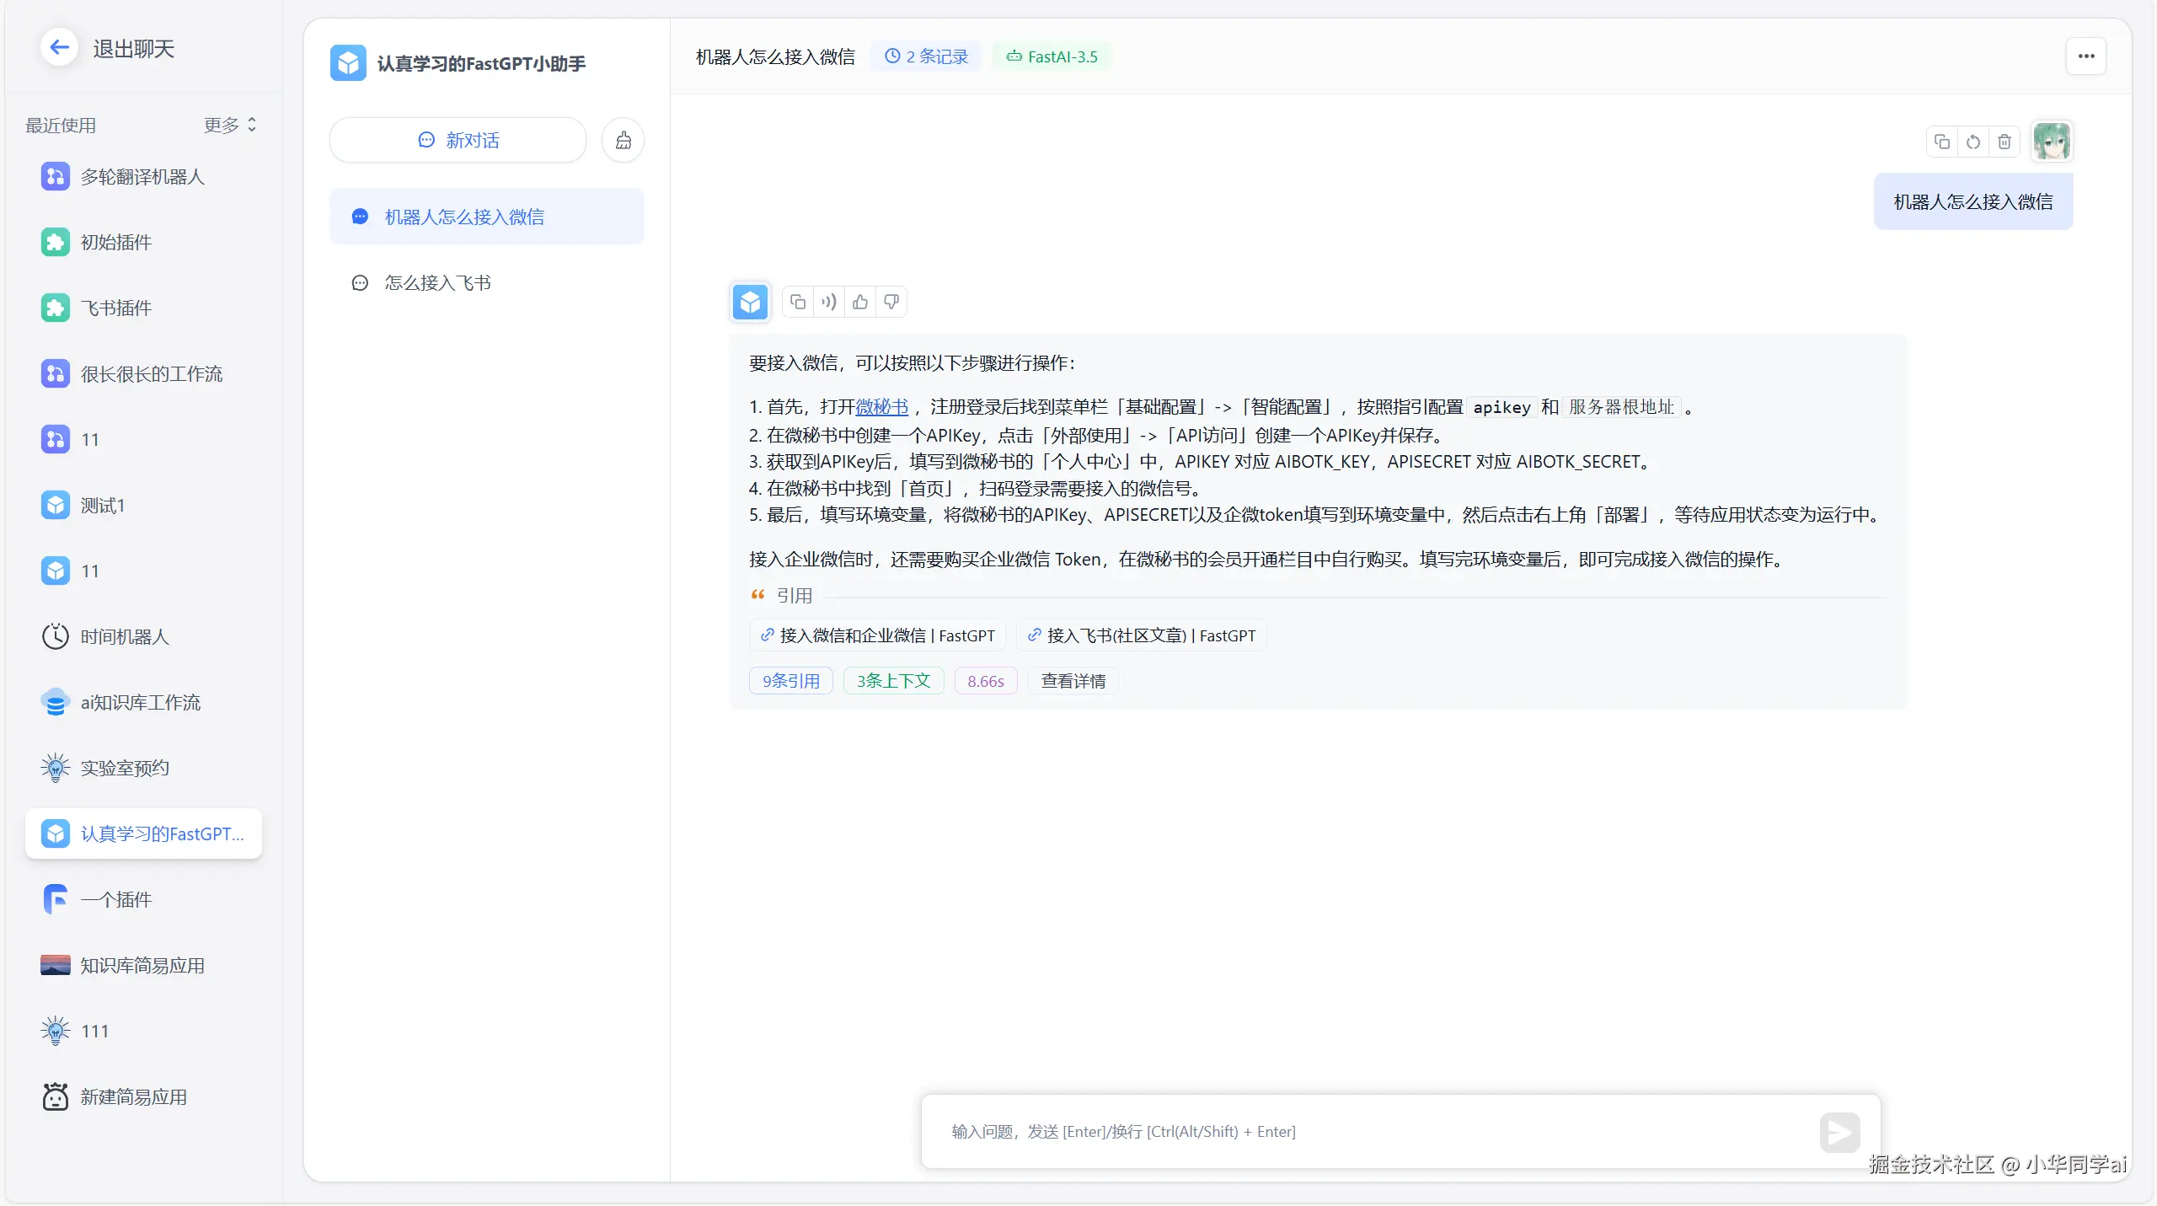Open the 微秘书 hyperlink in the answer

881,407
